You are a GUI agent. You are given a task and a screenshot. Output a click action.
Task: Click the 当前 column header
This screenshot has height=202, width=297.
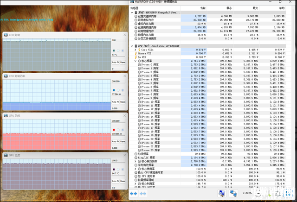point(194,8)
